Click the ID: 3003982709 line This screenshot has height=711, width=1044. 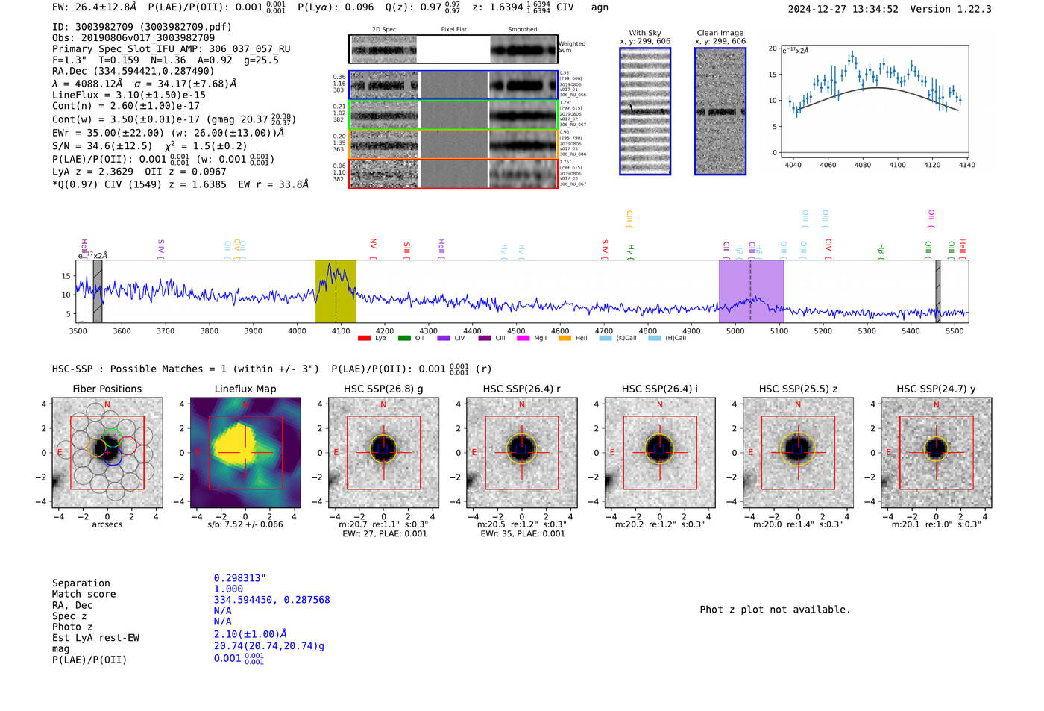click(x=142, y=27)
